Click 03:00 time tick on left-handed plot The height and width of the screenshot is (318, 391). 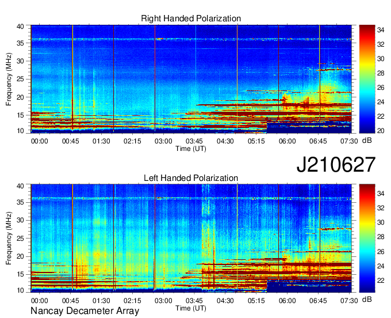pos(163,301)
